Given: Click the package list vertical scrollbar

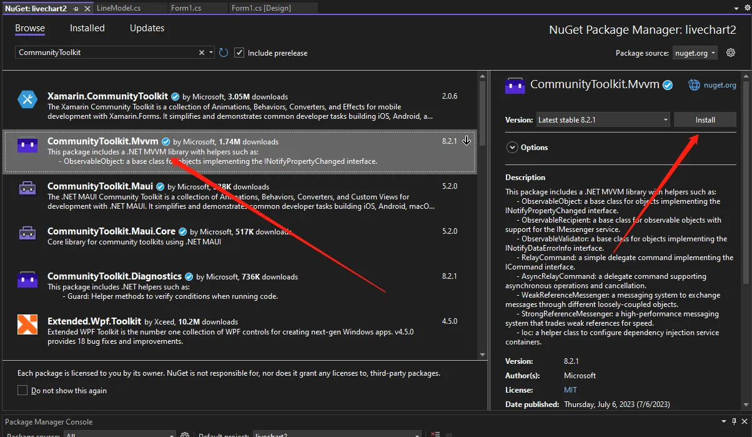Looking at the screenshot, I should 482,113.
